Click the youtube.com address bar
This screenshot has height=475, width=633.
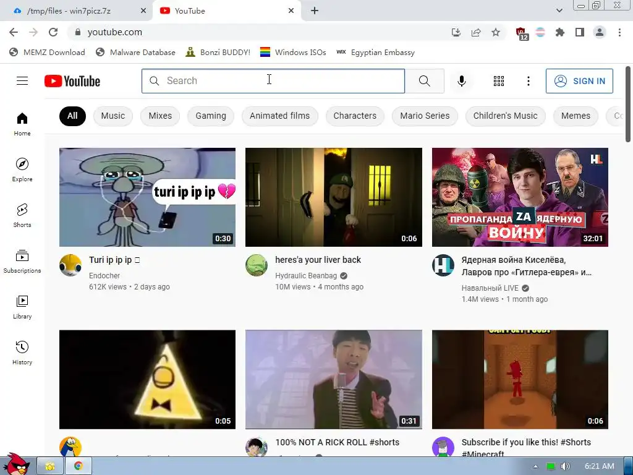pyautogui.click(x=258, y=32)
